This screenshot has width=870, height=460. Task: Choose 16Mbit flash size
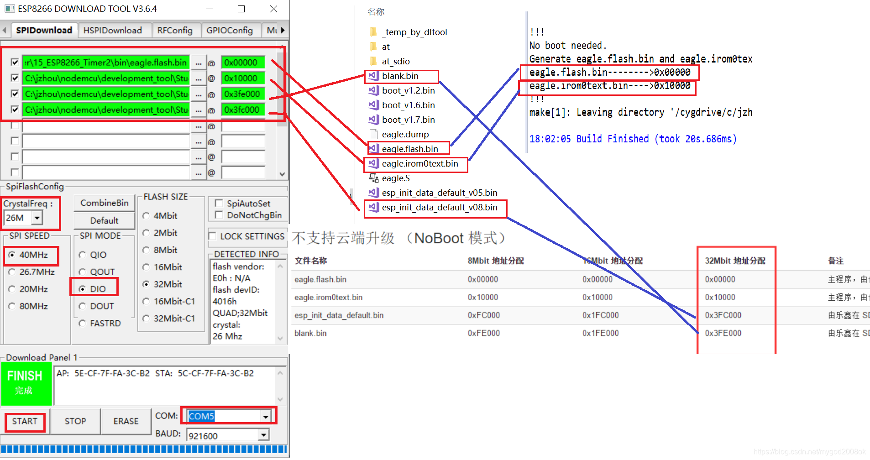click(x=146, y=267)
